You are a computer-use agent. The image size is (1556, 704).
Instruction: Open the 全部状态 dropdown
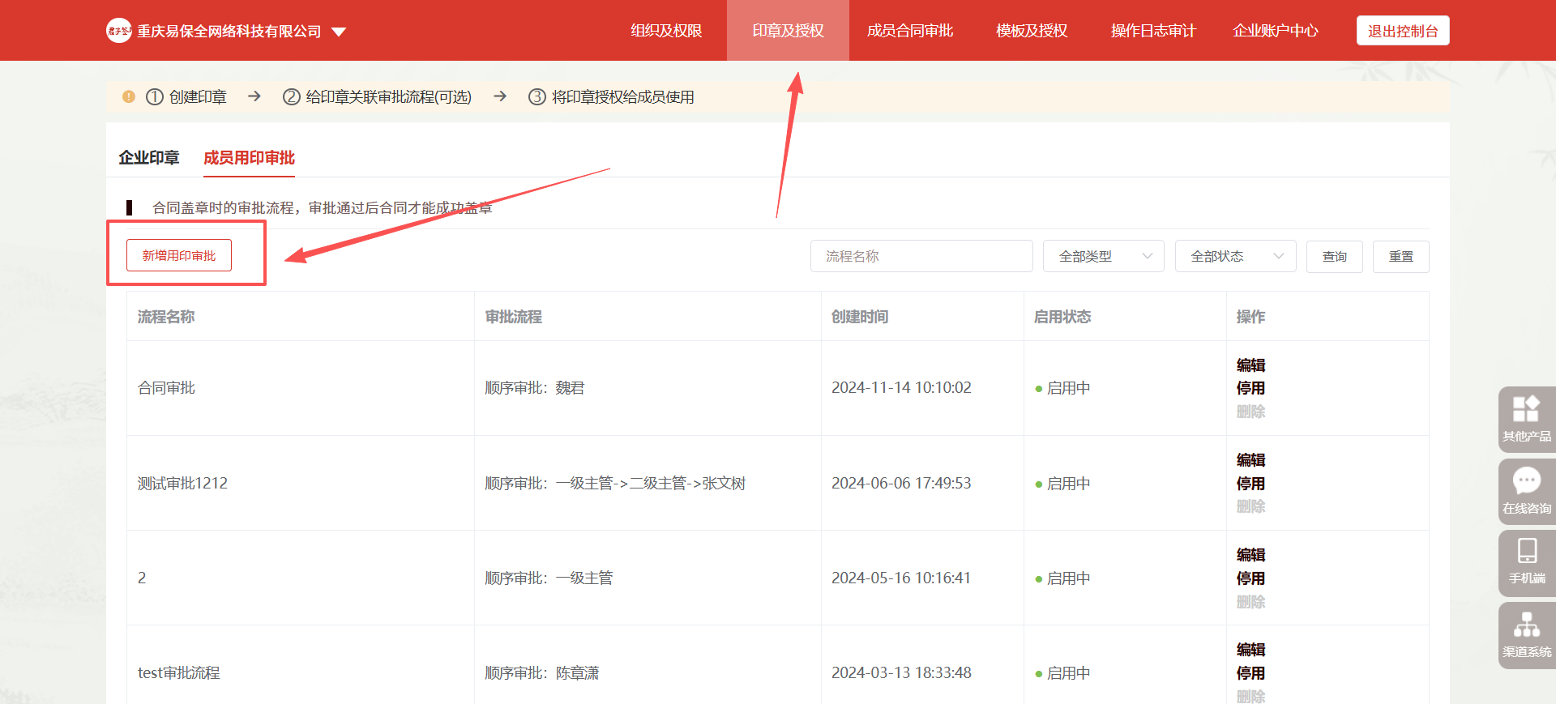click(1235, 256)
